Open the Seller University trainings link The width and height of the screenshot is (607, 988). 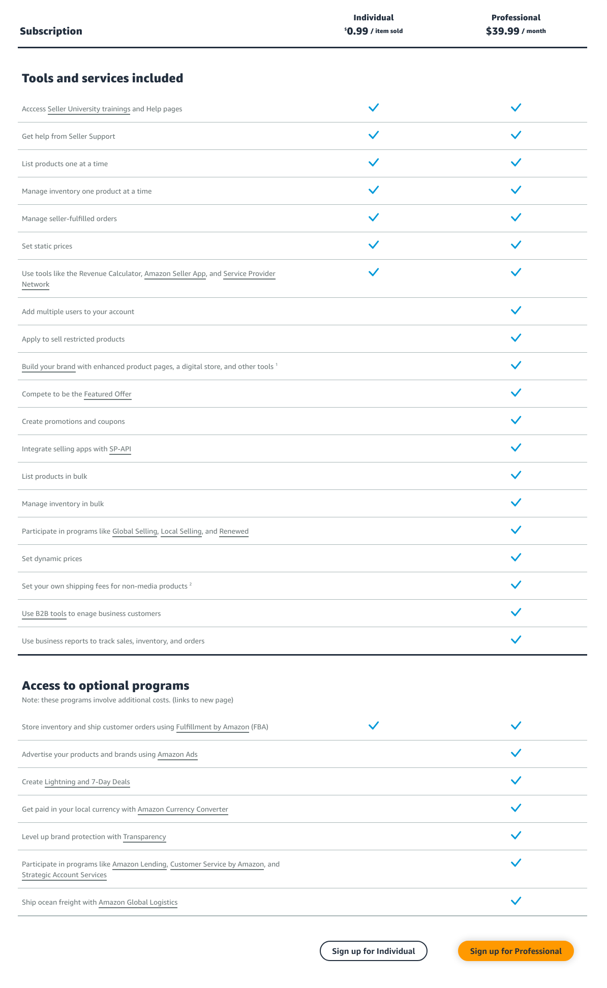(89, 109)
